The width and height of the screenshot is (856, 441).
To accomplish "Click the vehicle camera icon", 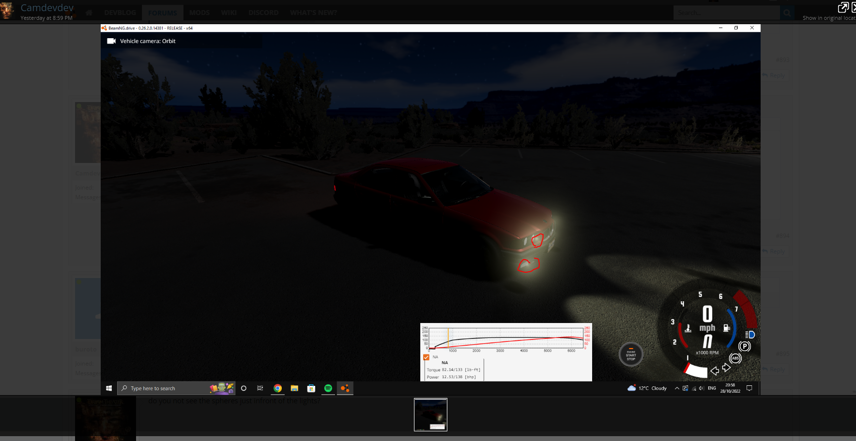I will (x=111, y=41).
